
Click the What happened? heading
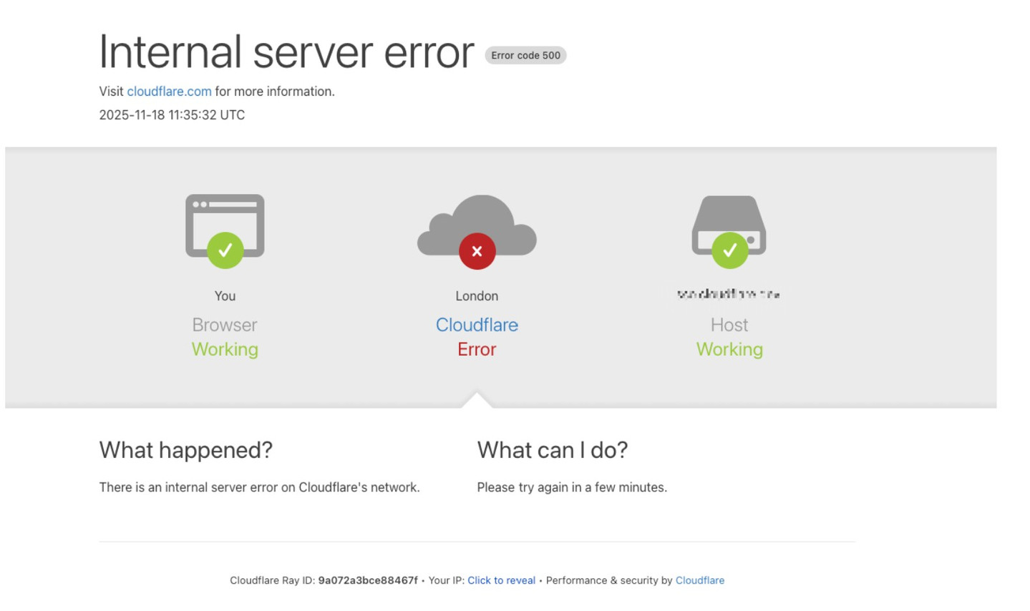pyautogui.click(x=186, y=450)
